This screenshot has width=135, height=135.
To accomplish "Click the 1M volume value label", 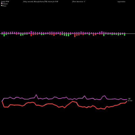I will (x=129, y=99).
